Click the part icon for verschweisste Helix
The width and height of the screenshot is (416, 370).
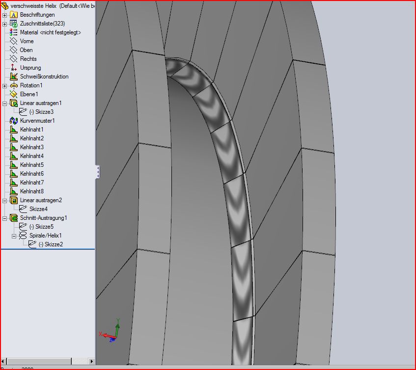pyautogui.click(x=5, y=5)
